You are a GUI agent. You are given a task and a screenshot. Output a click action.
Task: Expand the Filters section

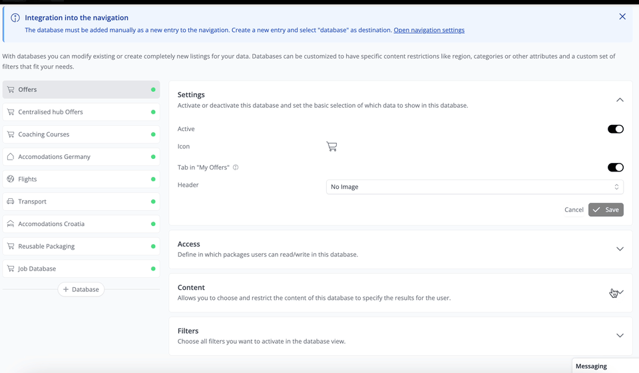point(620,336)
